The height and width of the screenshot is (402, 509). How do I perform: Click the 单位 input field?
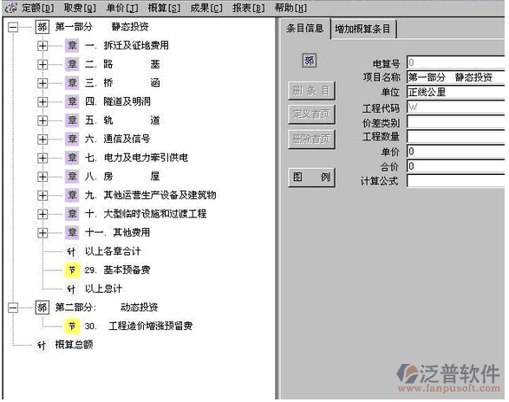click(456, 92)
